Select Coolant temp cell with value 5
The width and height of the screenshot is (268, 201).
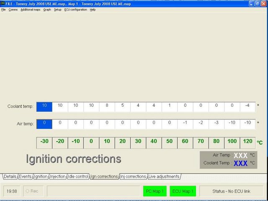(123, 107)
